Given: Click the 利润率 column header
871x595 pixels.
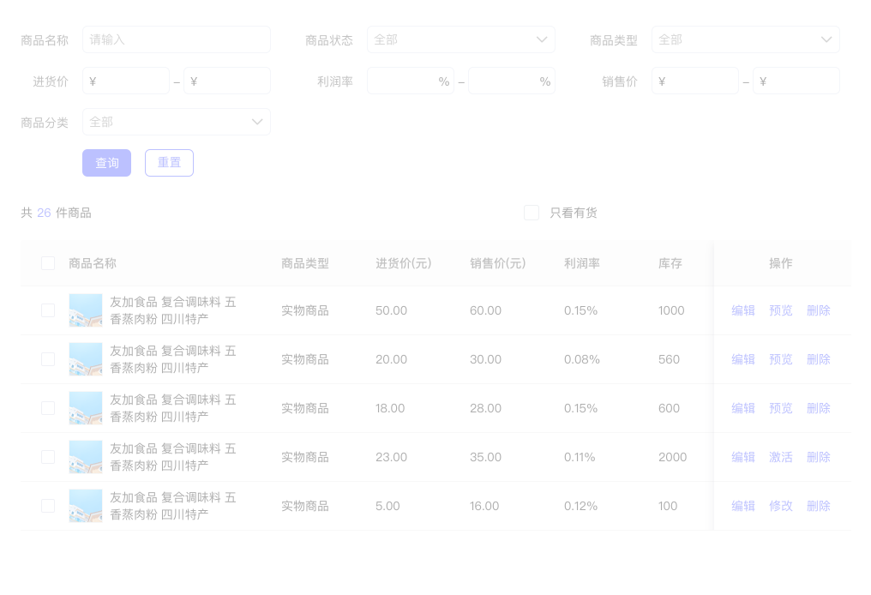Looking at the screenshot, I should (582, 263).
